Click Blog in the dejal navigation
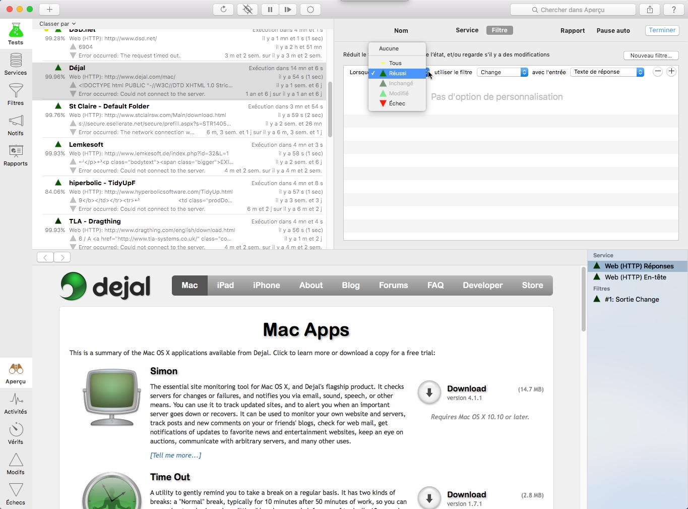 click(x=351, y=286)
